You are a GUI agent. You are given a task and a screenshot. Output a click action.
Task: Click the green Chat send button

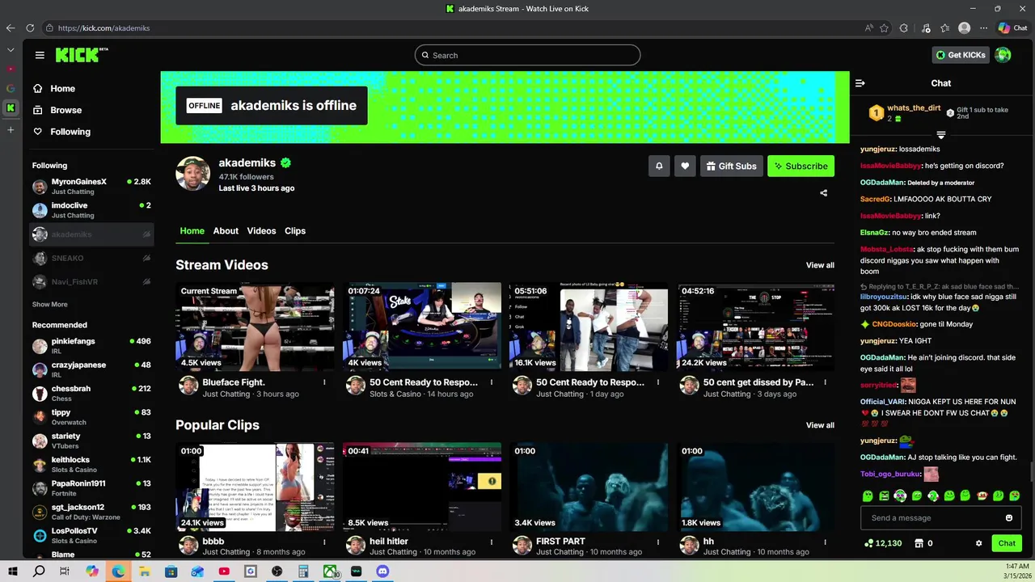click(1007, 543)
